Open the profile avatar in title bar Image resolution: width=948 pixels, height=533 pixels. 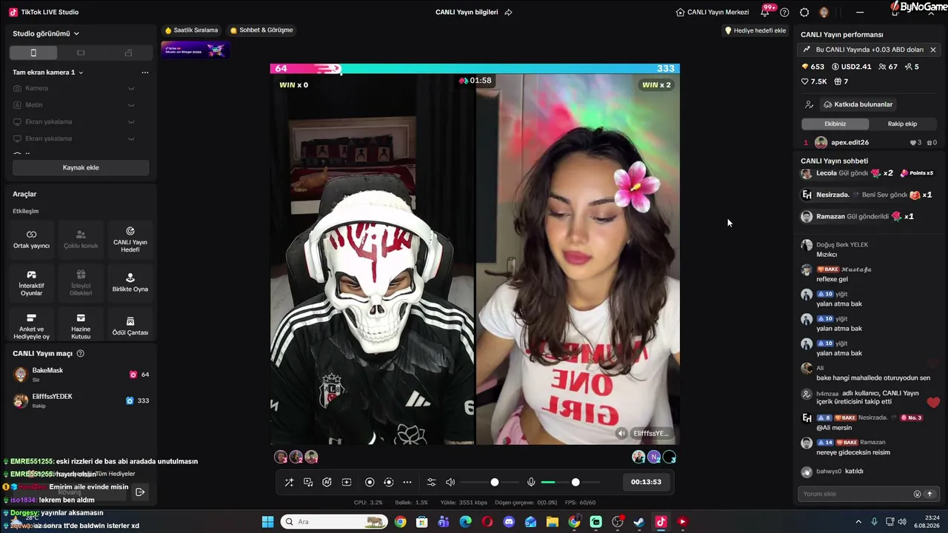point(824,13)
